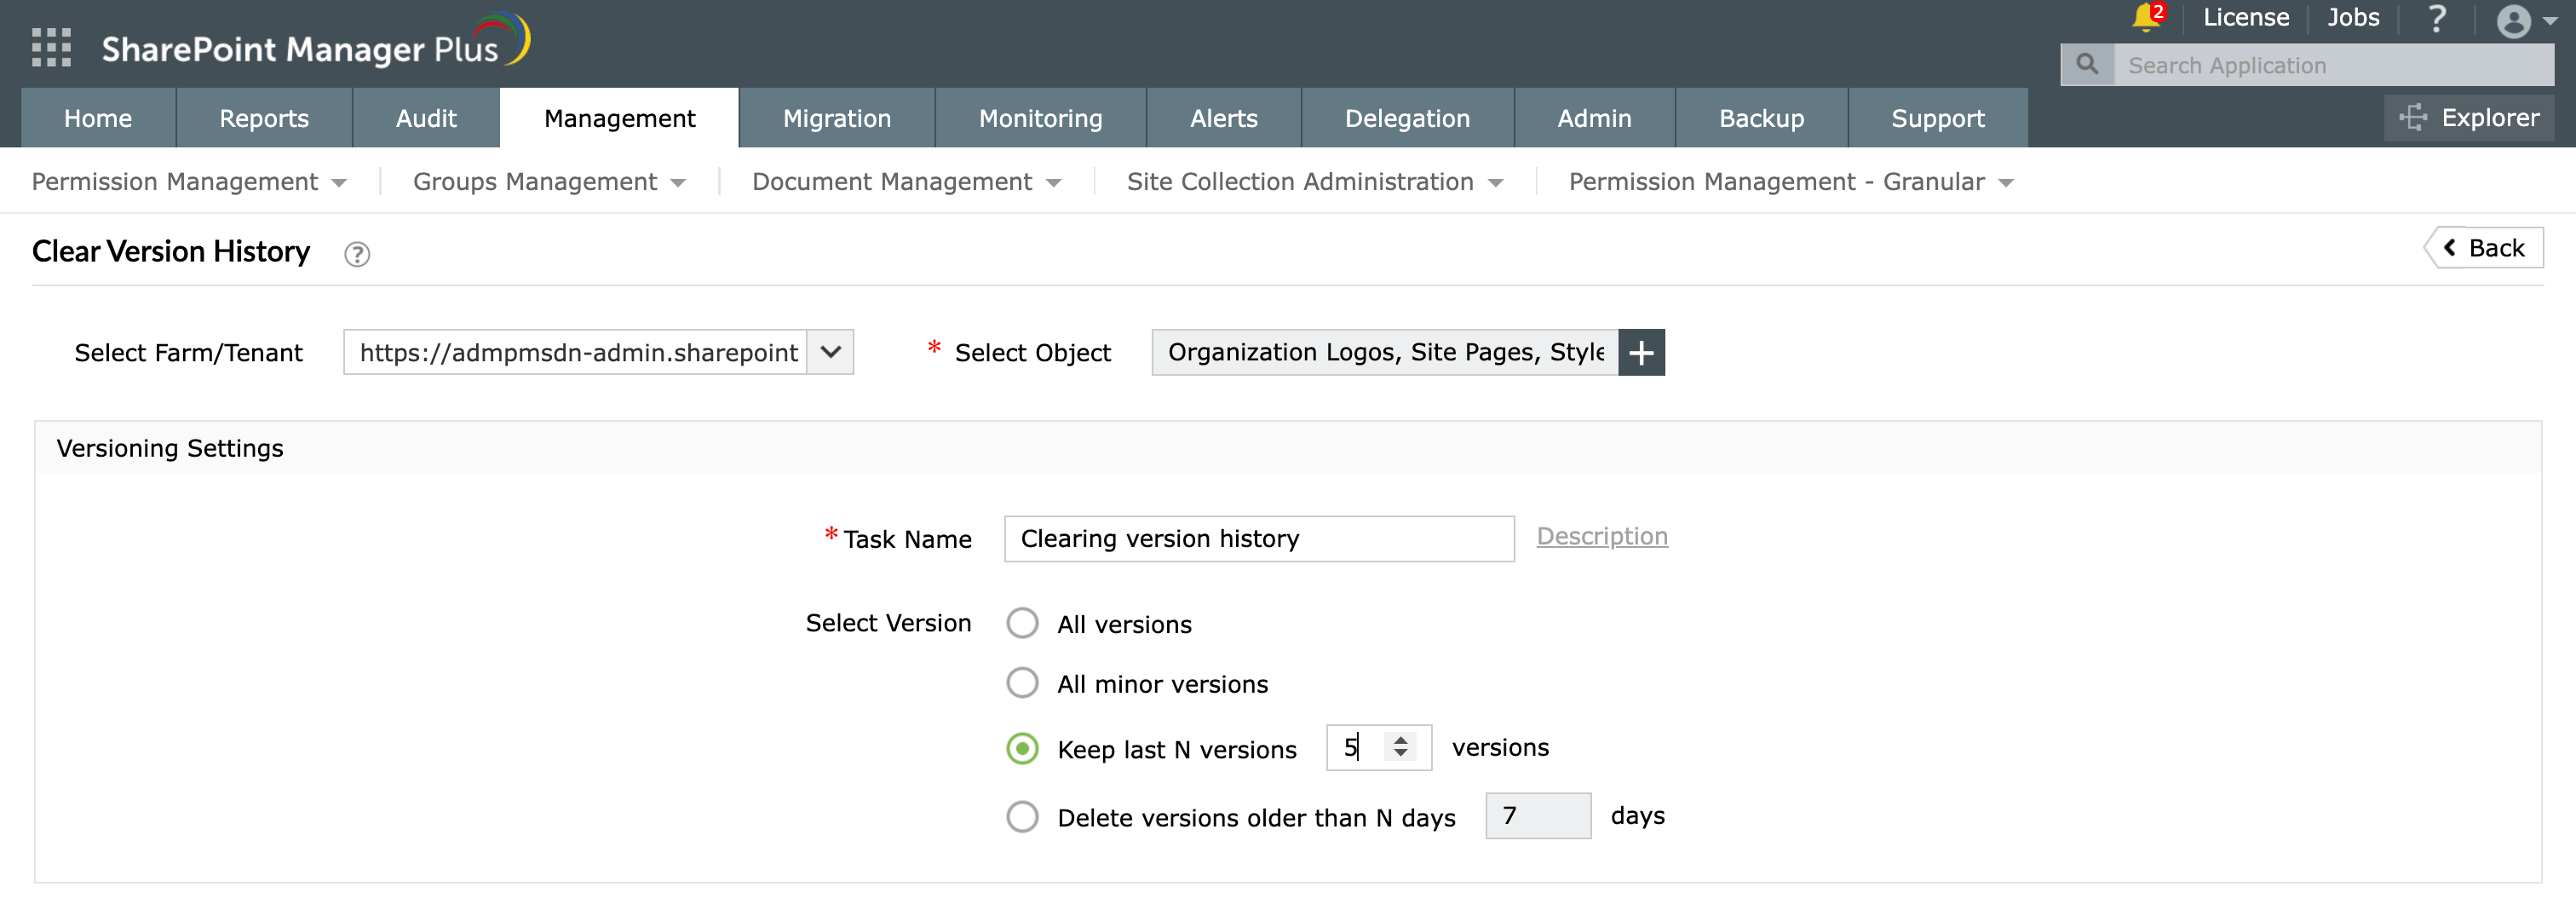The image size is (2576, 910).
Task: Select Keep last N versions radio
Action: tap(1022, 748)
